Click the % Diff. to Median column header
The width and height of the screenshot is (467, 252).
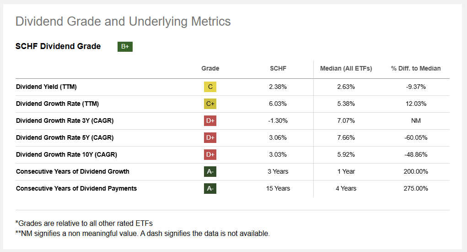pos(416,68)
